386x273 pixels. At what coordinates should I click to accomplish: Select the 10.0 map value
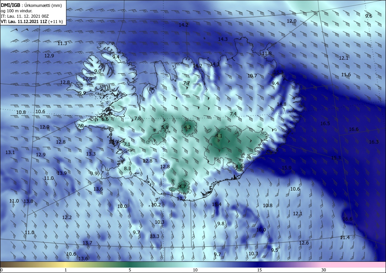coord(122,206)
